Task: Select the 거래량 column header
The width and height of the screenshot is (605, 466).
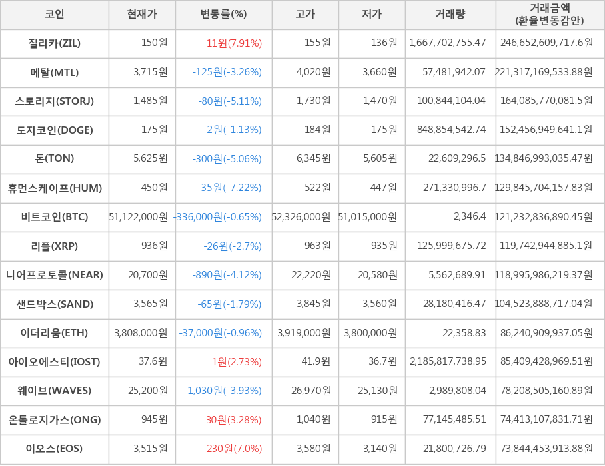Action: point(450,15)
